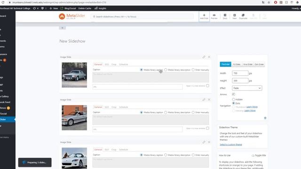
Task: Open New menu in WordPress admin bar
Action: point(54,8)
